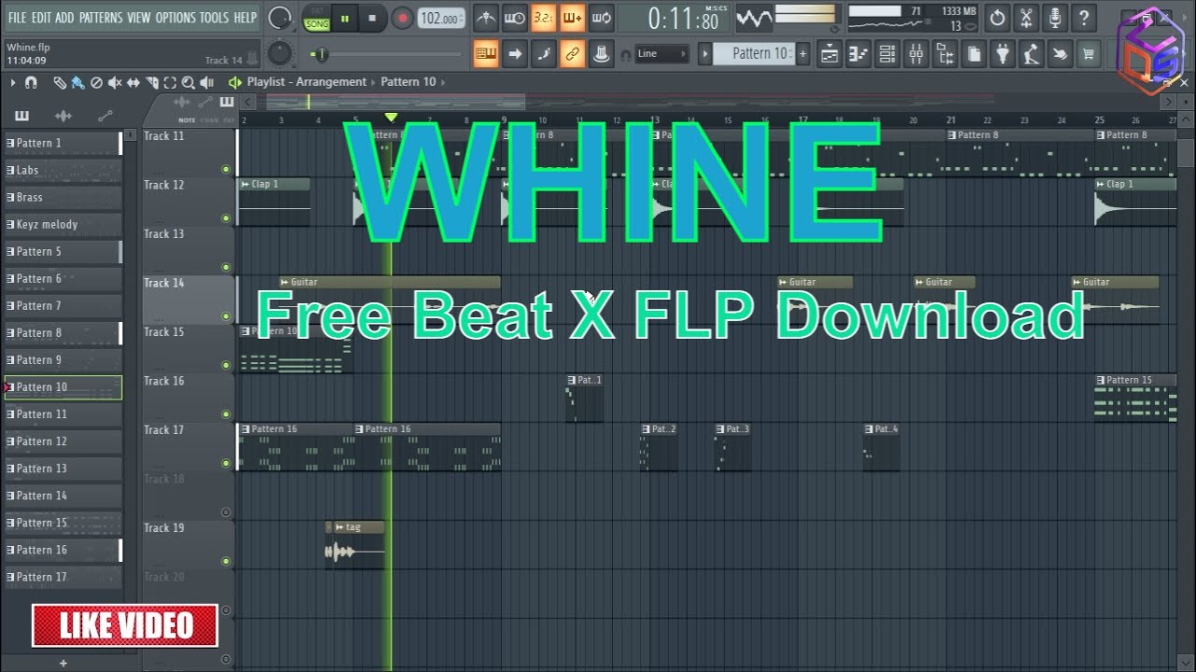Open the PATTERNS menu
Screen dimensions: 1196x672
(x=101, y=18)
